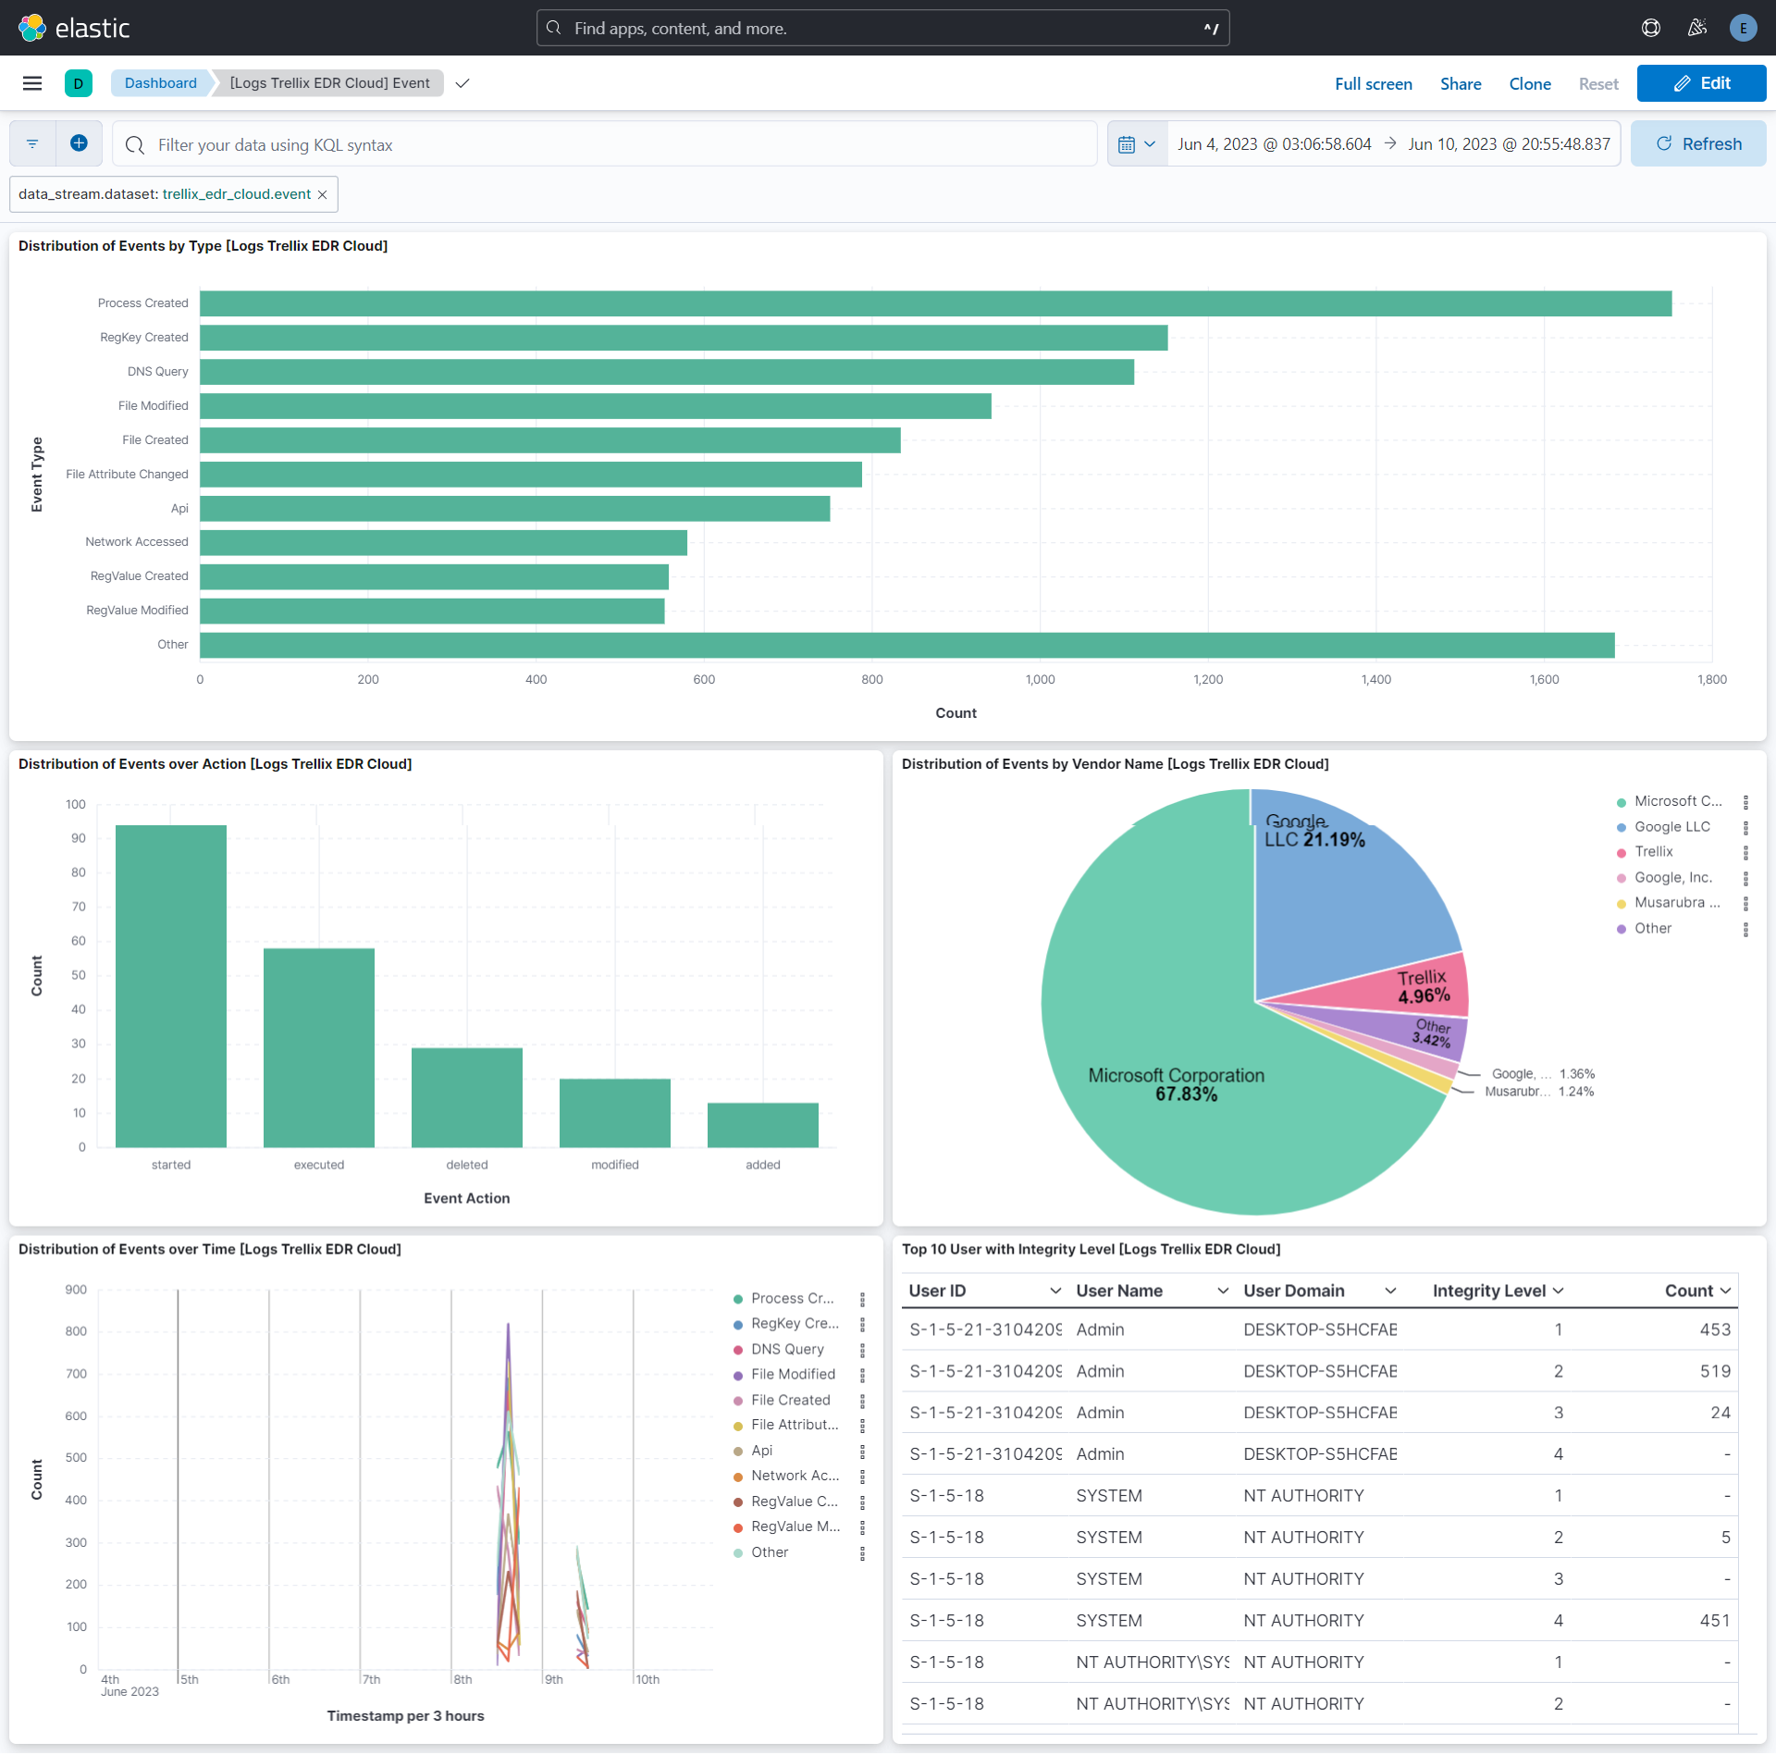
Task: Open User ID column options
Action: coord(1054,1292)
